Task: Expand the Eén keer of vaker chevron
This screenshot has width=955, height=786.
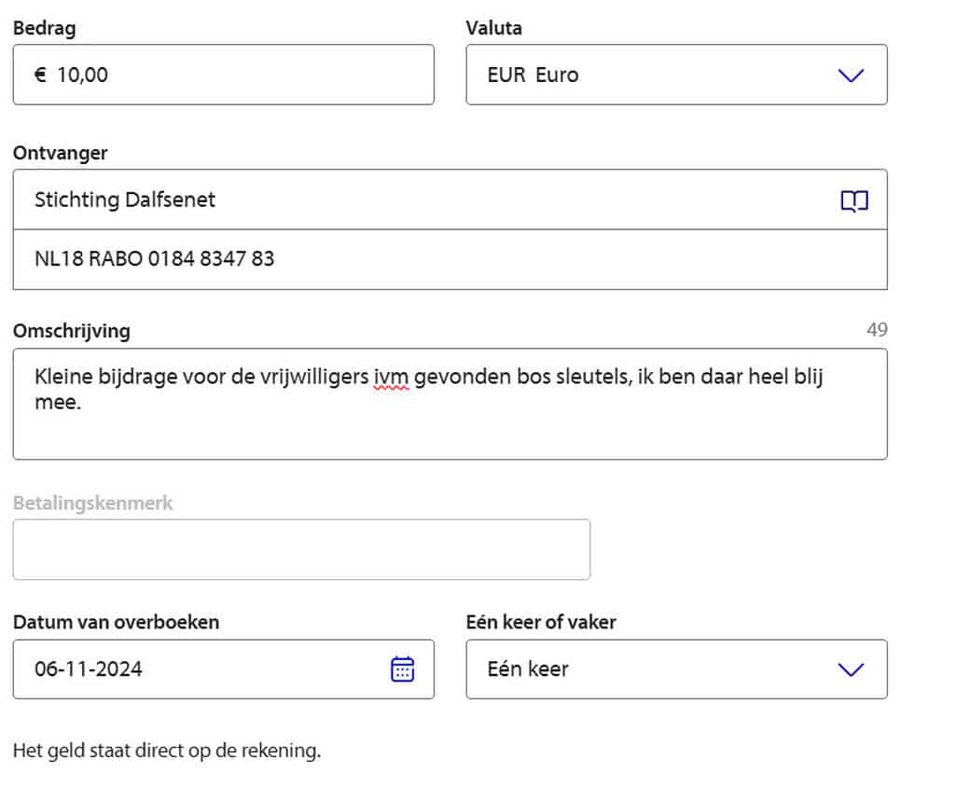Action: click(851, 669)
